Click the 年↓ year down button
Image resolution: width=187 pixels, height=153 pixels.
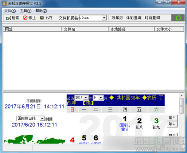(x=172, y=124)
